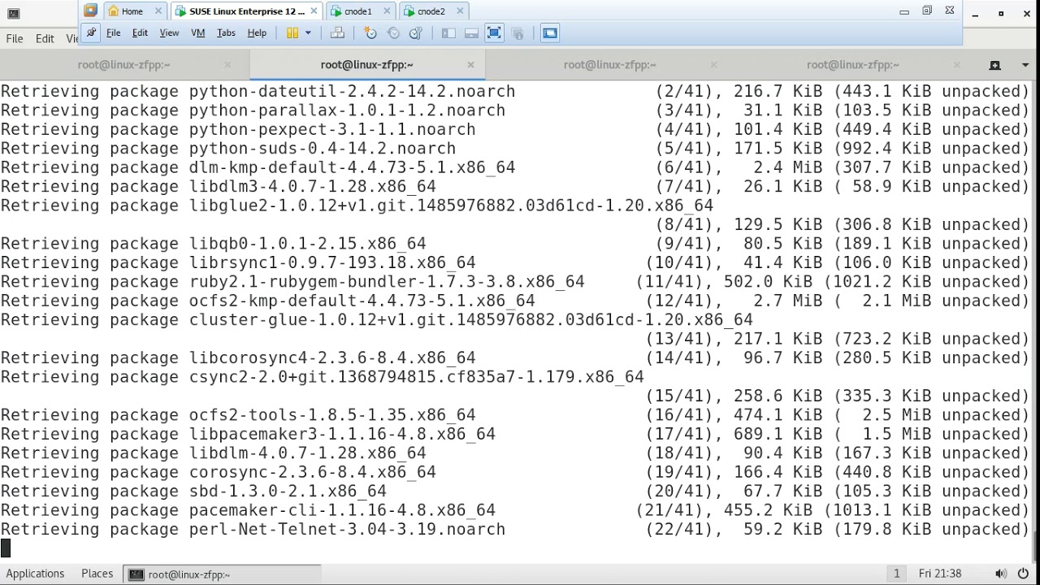
Task: Open the terminal tab list dropdown arrow
Action: click(x=1025, y=65)
